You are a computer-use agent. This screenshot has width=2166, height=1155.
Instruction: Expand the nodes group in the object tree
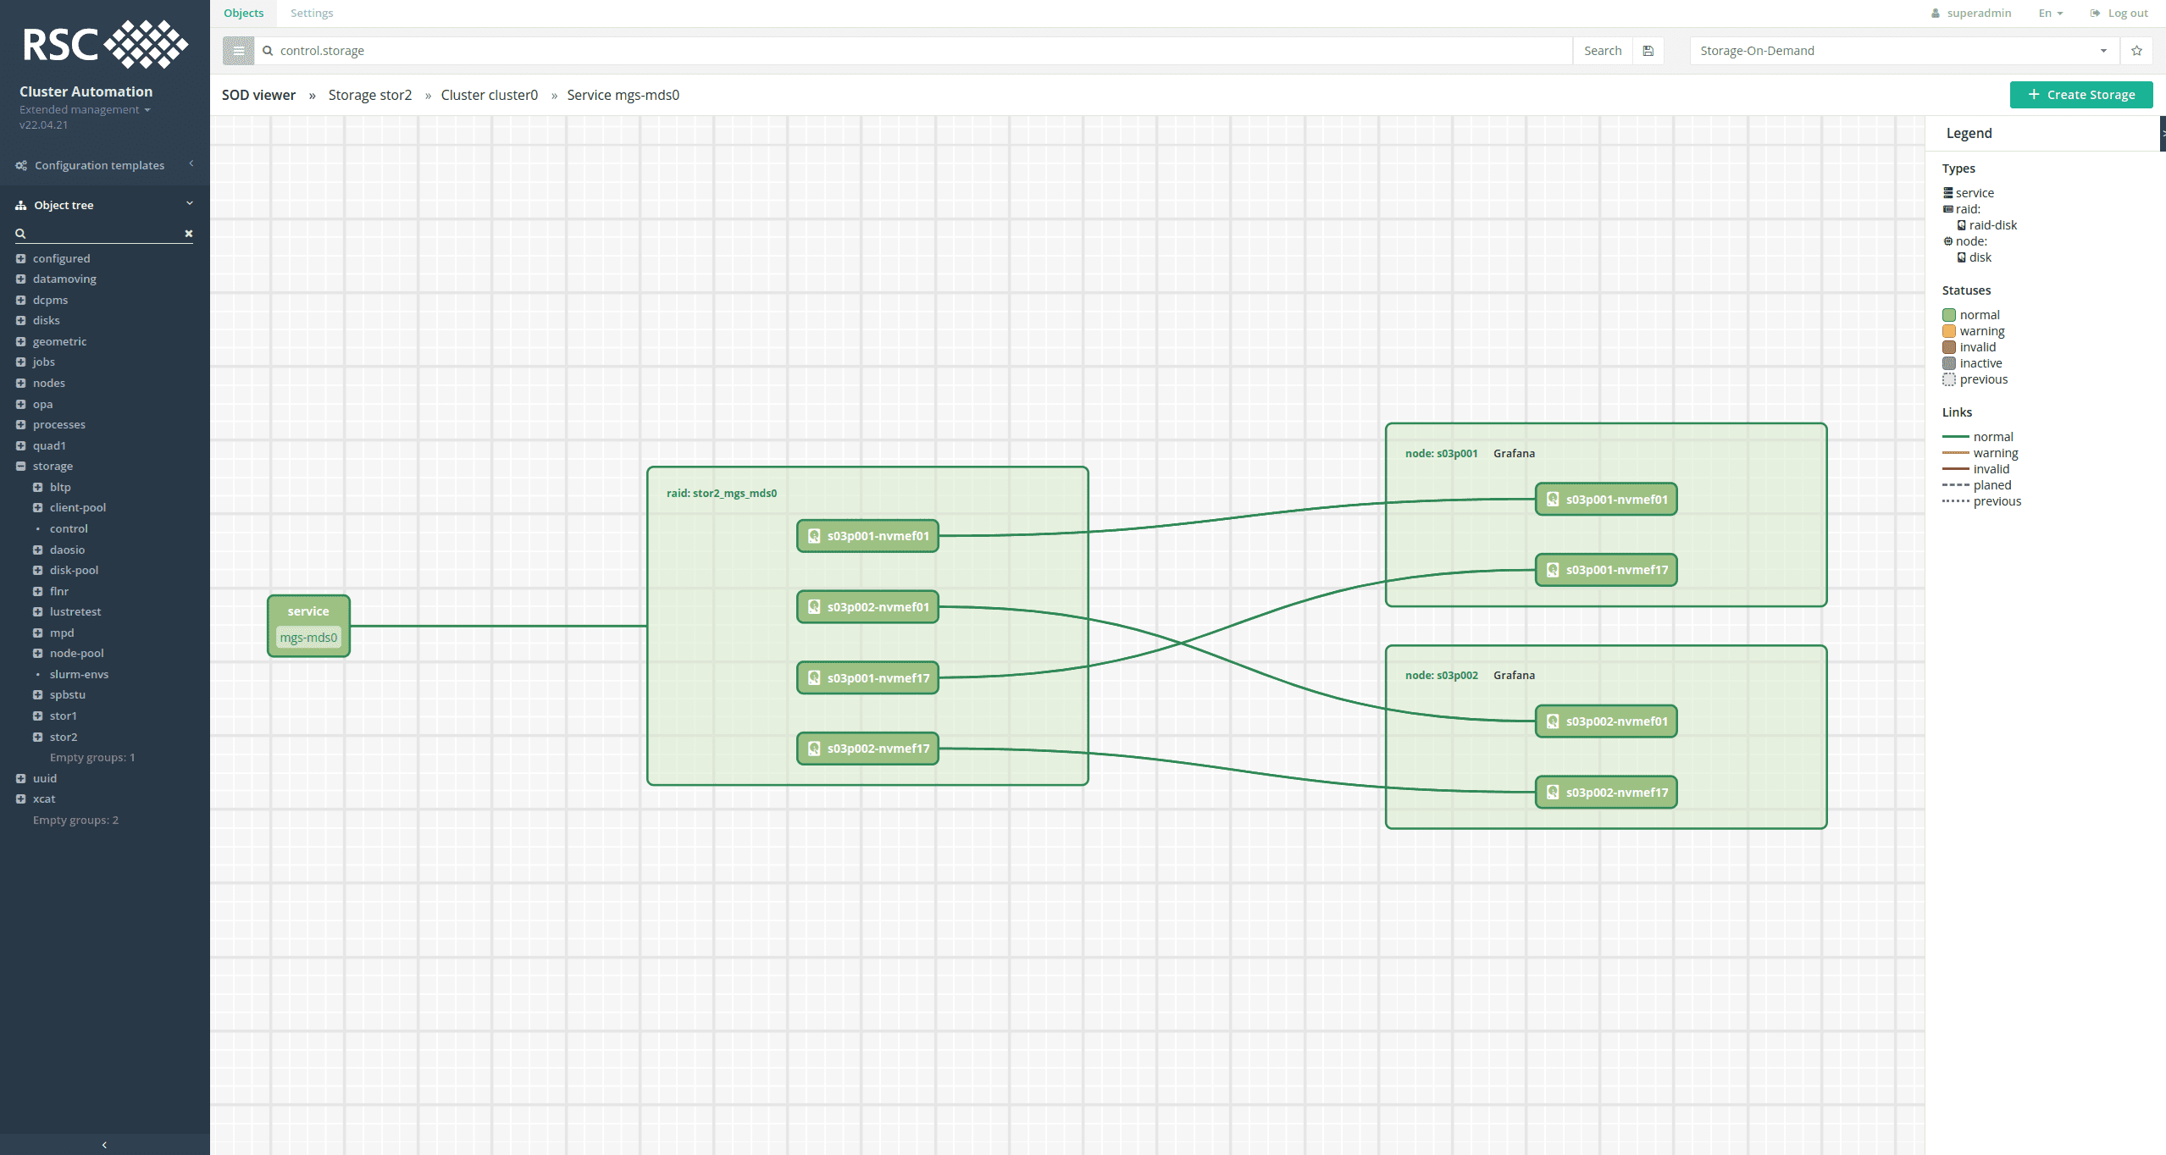coord(21,382)
